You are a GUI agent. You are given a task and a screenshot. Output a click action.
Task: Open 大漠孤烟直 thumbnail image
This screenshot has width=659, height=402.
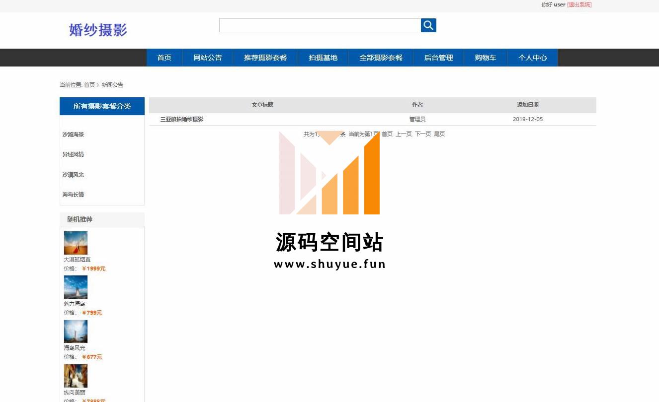pyautogui.click(x=76, y=243)
